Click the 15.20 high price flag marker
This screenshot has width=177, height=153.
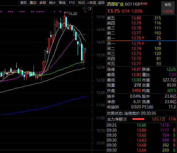(x=72, y=14)
